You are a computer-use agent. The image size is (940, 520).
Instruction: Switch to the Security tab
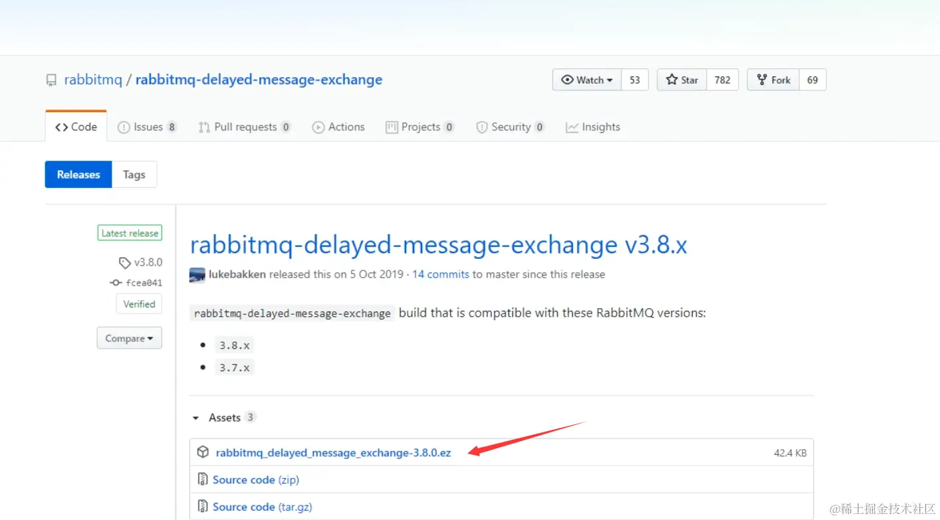(x=510, y=127)
